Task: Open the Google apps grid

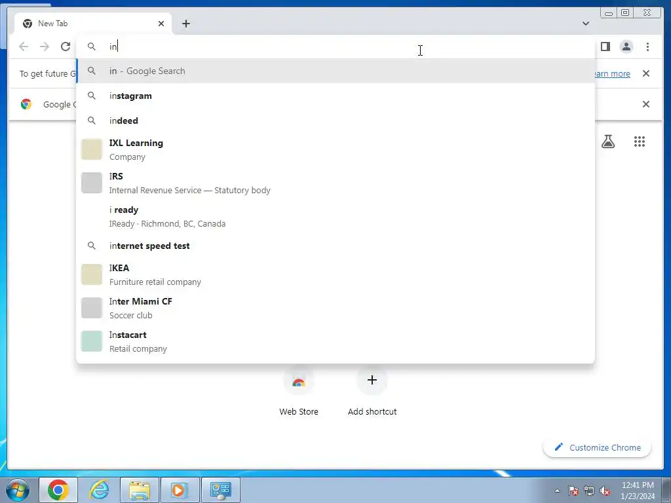Action: [640, 141]
